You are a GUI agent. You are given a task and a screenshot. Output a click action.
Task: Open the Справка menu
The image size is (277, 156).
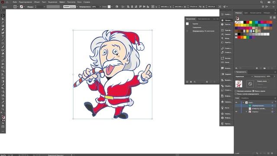coord(87,2)
